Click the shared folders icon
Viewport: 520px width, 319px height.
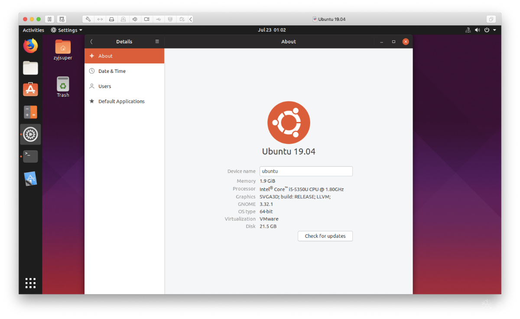click(x=182, y=19)
